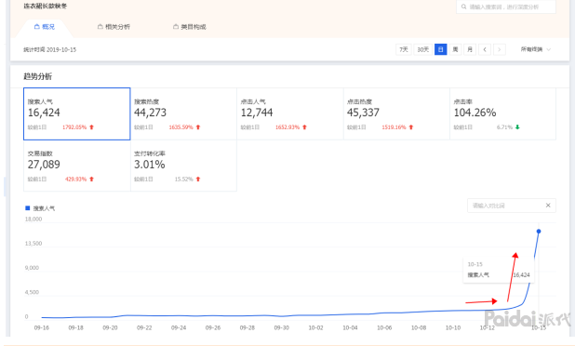This screenshot has height=346, width=575.
Task: Select the 点击人气 12,744 metric card
Action: tap(290, 113)
